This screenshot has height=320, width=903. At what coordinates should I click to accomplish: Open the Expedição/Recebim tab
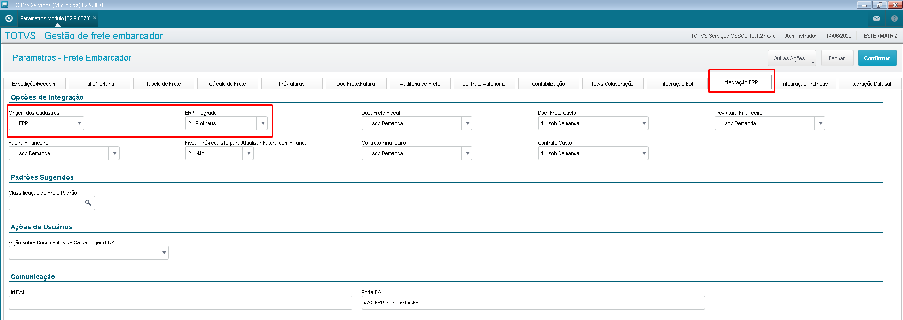coord(34,84)
